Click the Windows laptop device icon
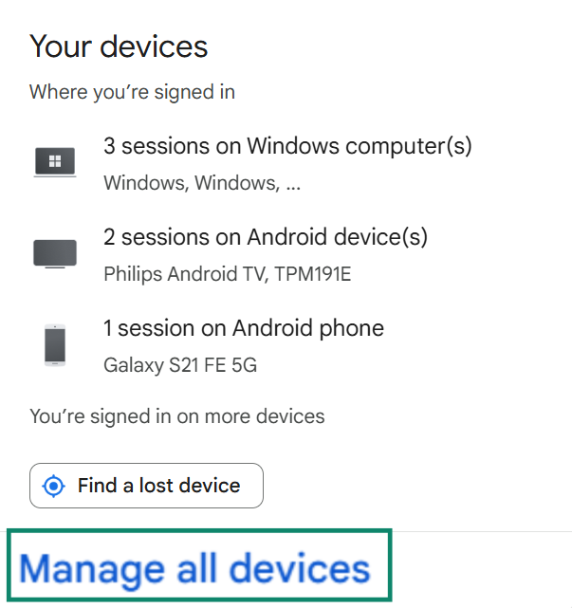This screenshot has width=572, height=608. [x=54, y=161]
